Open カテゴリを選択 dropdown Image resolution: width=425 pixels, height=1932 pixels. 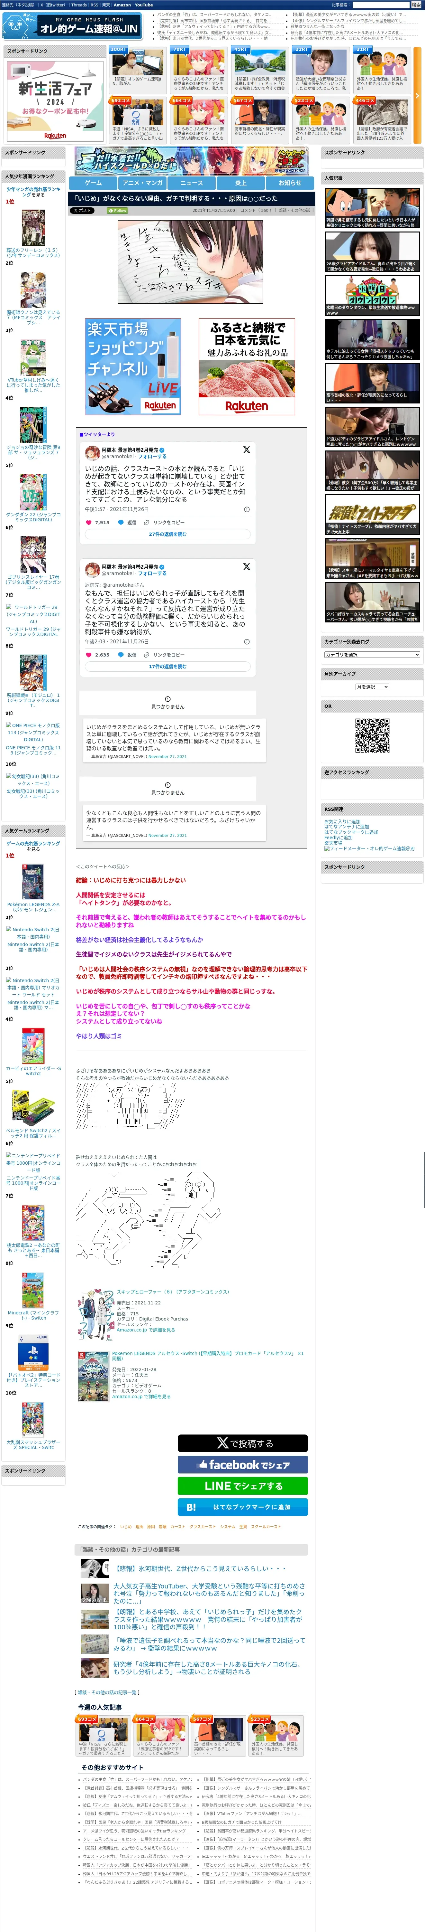click(x=372, y=655)
